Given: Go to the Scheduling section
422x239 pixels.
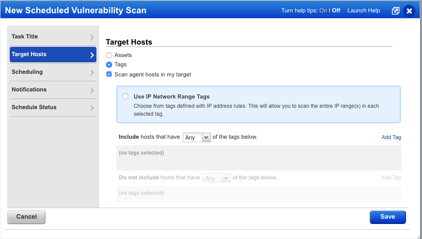Looking at the screenshot, I should [x=53, y=72].
